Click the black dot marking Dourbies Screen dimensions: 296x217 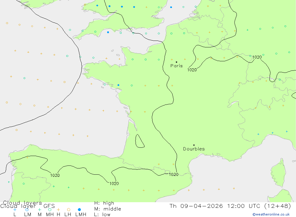[194, 145]
